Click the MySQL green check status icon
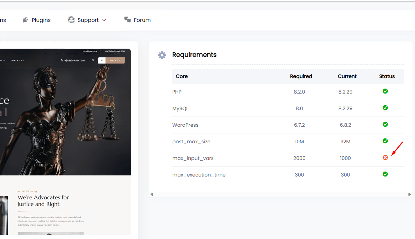 385,108
